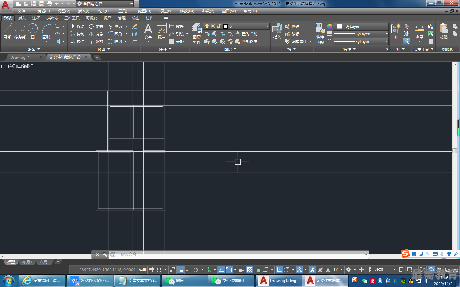Viewport: 460px width, 287px height.
Task: Select the Line (直线) drawing tool
Action: 7,31
